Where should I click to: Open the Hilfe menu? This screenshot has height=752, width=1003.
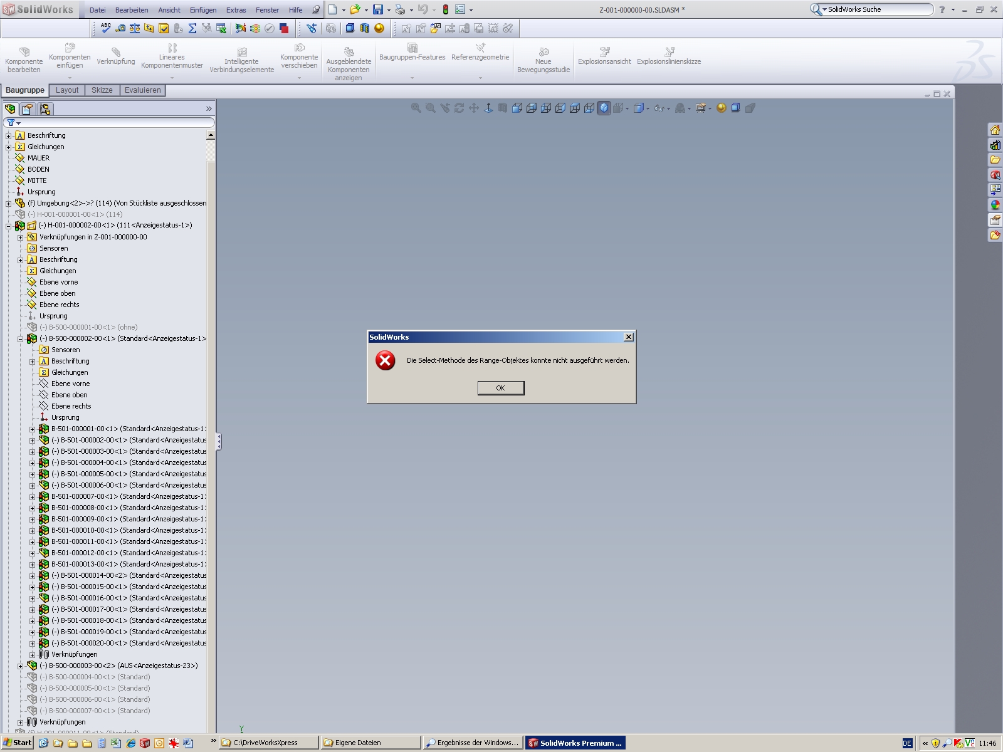pyautogui.click(x=296, y=10)
